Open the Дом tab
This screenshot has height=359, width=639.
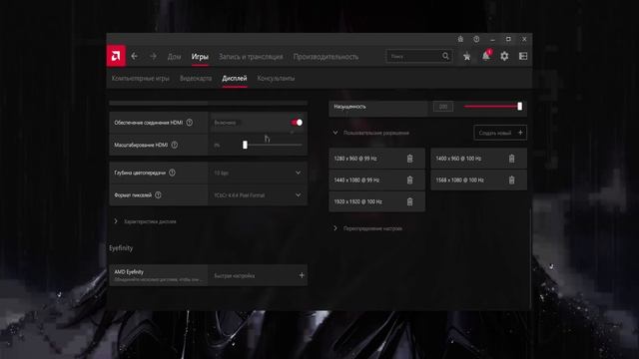(x=174, y=57)
